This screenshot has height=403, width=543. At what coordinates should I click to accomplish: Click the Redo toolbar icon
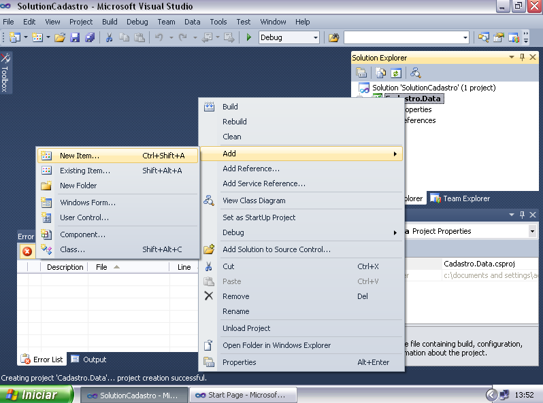click(183, 37)
